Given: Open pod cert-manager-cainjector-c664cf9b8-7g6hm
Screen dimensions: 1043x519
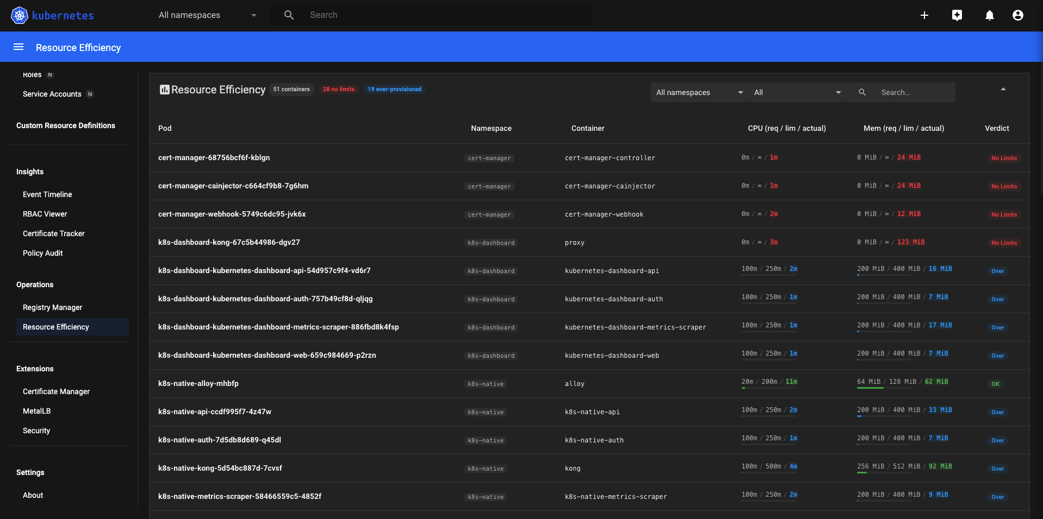Looking at the screenshot, I should pyautogui.click(x=233, y=186).
